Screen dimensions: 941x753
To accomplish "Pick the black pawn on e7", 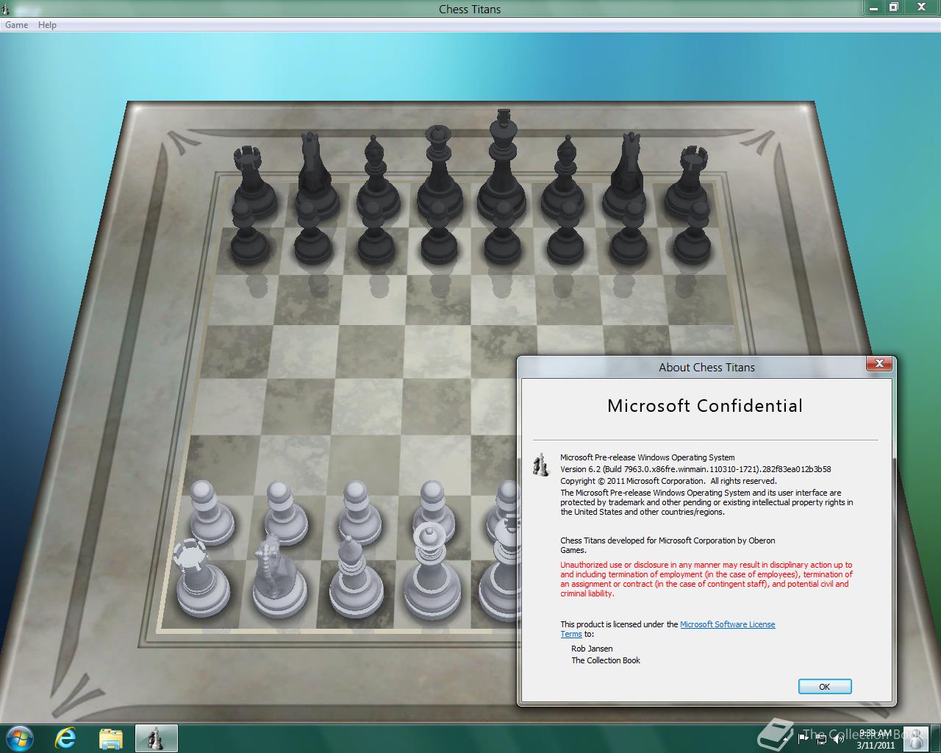I will tap(504, 234).
